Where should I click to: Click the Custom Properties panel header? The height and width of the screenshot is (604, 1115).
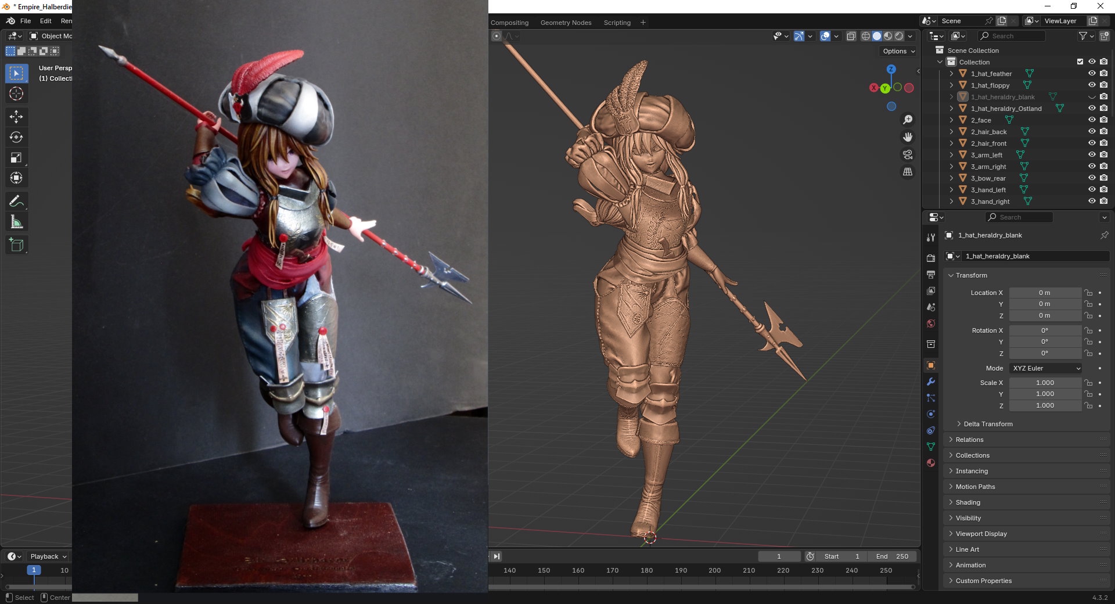coord(1027,581)
